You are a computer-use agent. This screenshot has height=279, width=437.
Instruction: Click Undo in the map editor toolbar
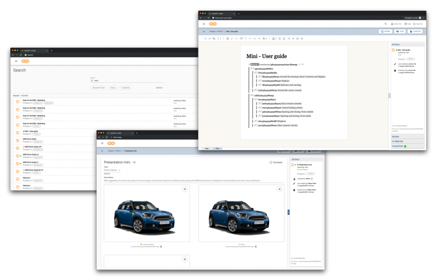(x=205, y=39)
